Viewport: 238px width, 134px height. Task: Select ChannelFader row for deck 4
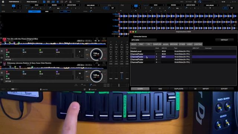[183, 62]
